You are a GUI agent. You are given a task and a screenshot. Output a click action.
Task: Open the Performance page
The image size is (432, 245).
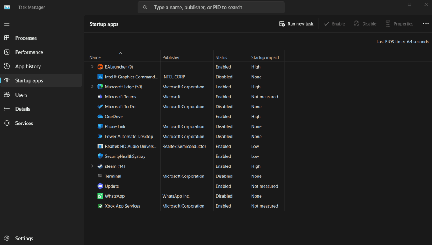pyautogui.click(x=41, y=52)
